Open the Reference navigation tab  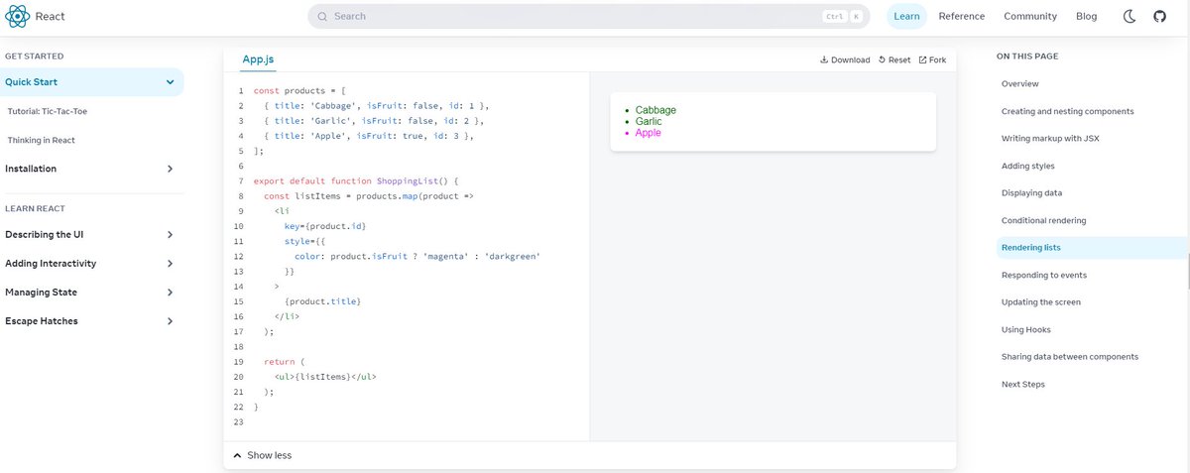click(962, 16)
